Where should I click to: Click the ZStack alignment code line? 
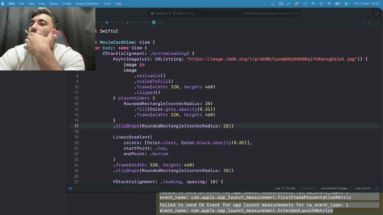click(148, 53)
